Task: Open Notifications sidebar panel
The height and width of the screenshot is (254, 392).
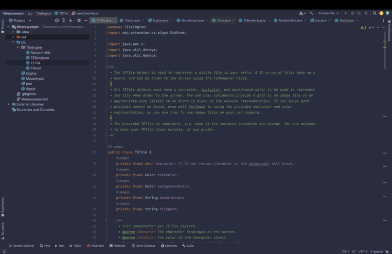Action: tap(389, 31)
